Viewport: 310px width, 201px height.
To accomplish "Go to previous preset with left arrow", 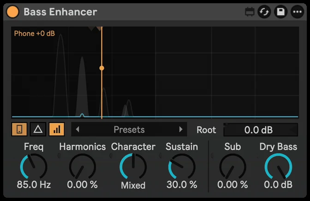I will coord(77,129).
